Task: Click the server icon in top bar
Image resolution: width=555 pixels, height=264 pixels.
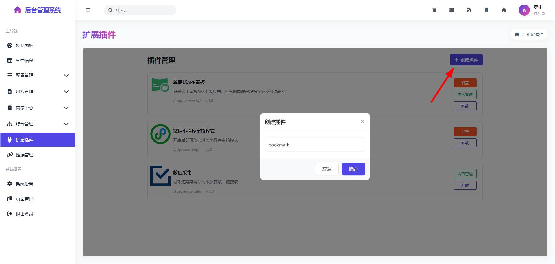Action: click(x=452, y=10)
